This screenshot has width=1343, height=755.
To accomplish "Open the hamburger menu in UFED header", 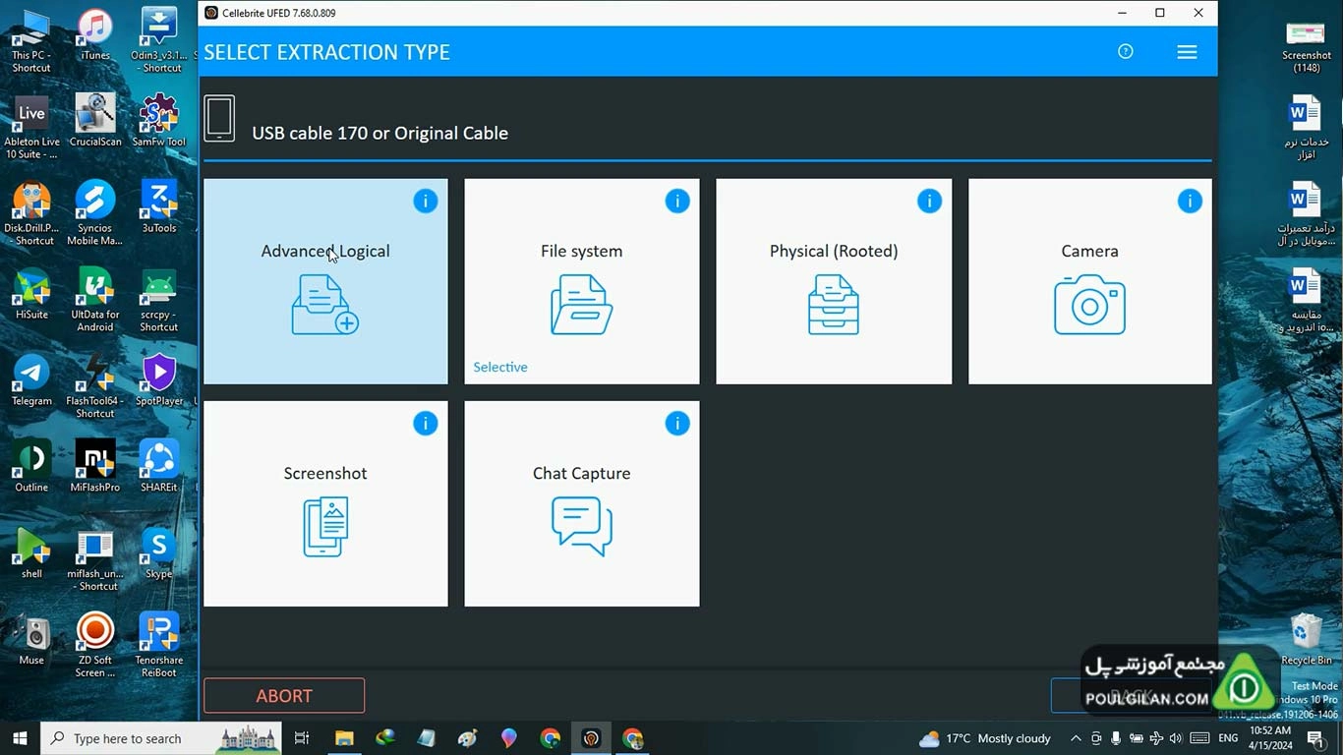I will coord(1187,52).
